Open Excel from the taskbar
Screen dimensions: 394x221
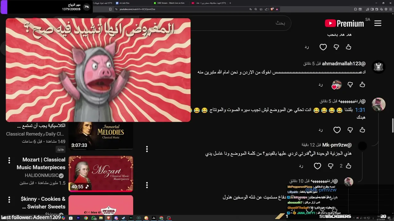pos(139,218)
